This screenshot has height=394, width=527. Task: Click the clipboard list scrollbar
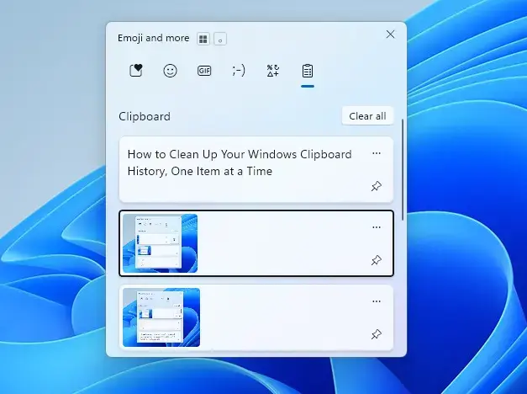[x=403, y=170]
